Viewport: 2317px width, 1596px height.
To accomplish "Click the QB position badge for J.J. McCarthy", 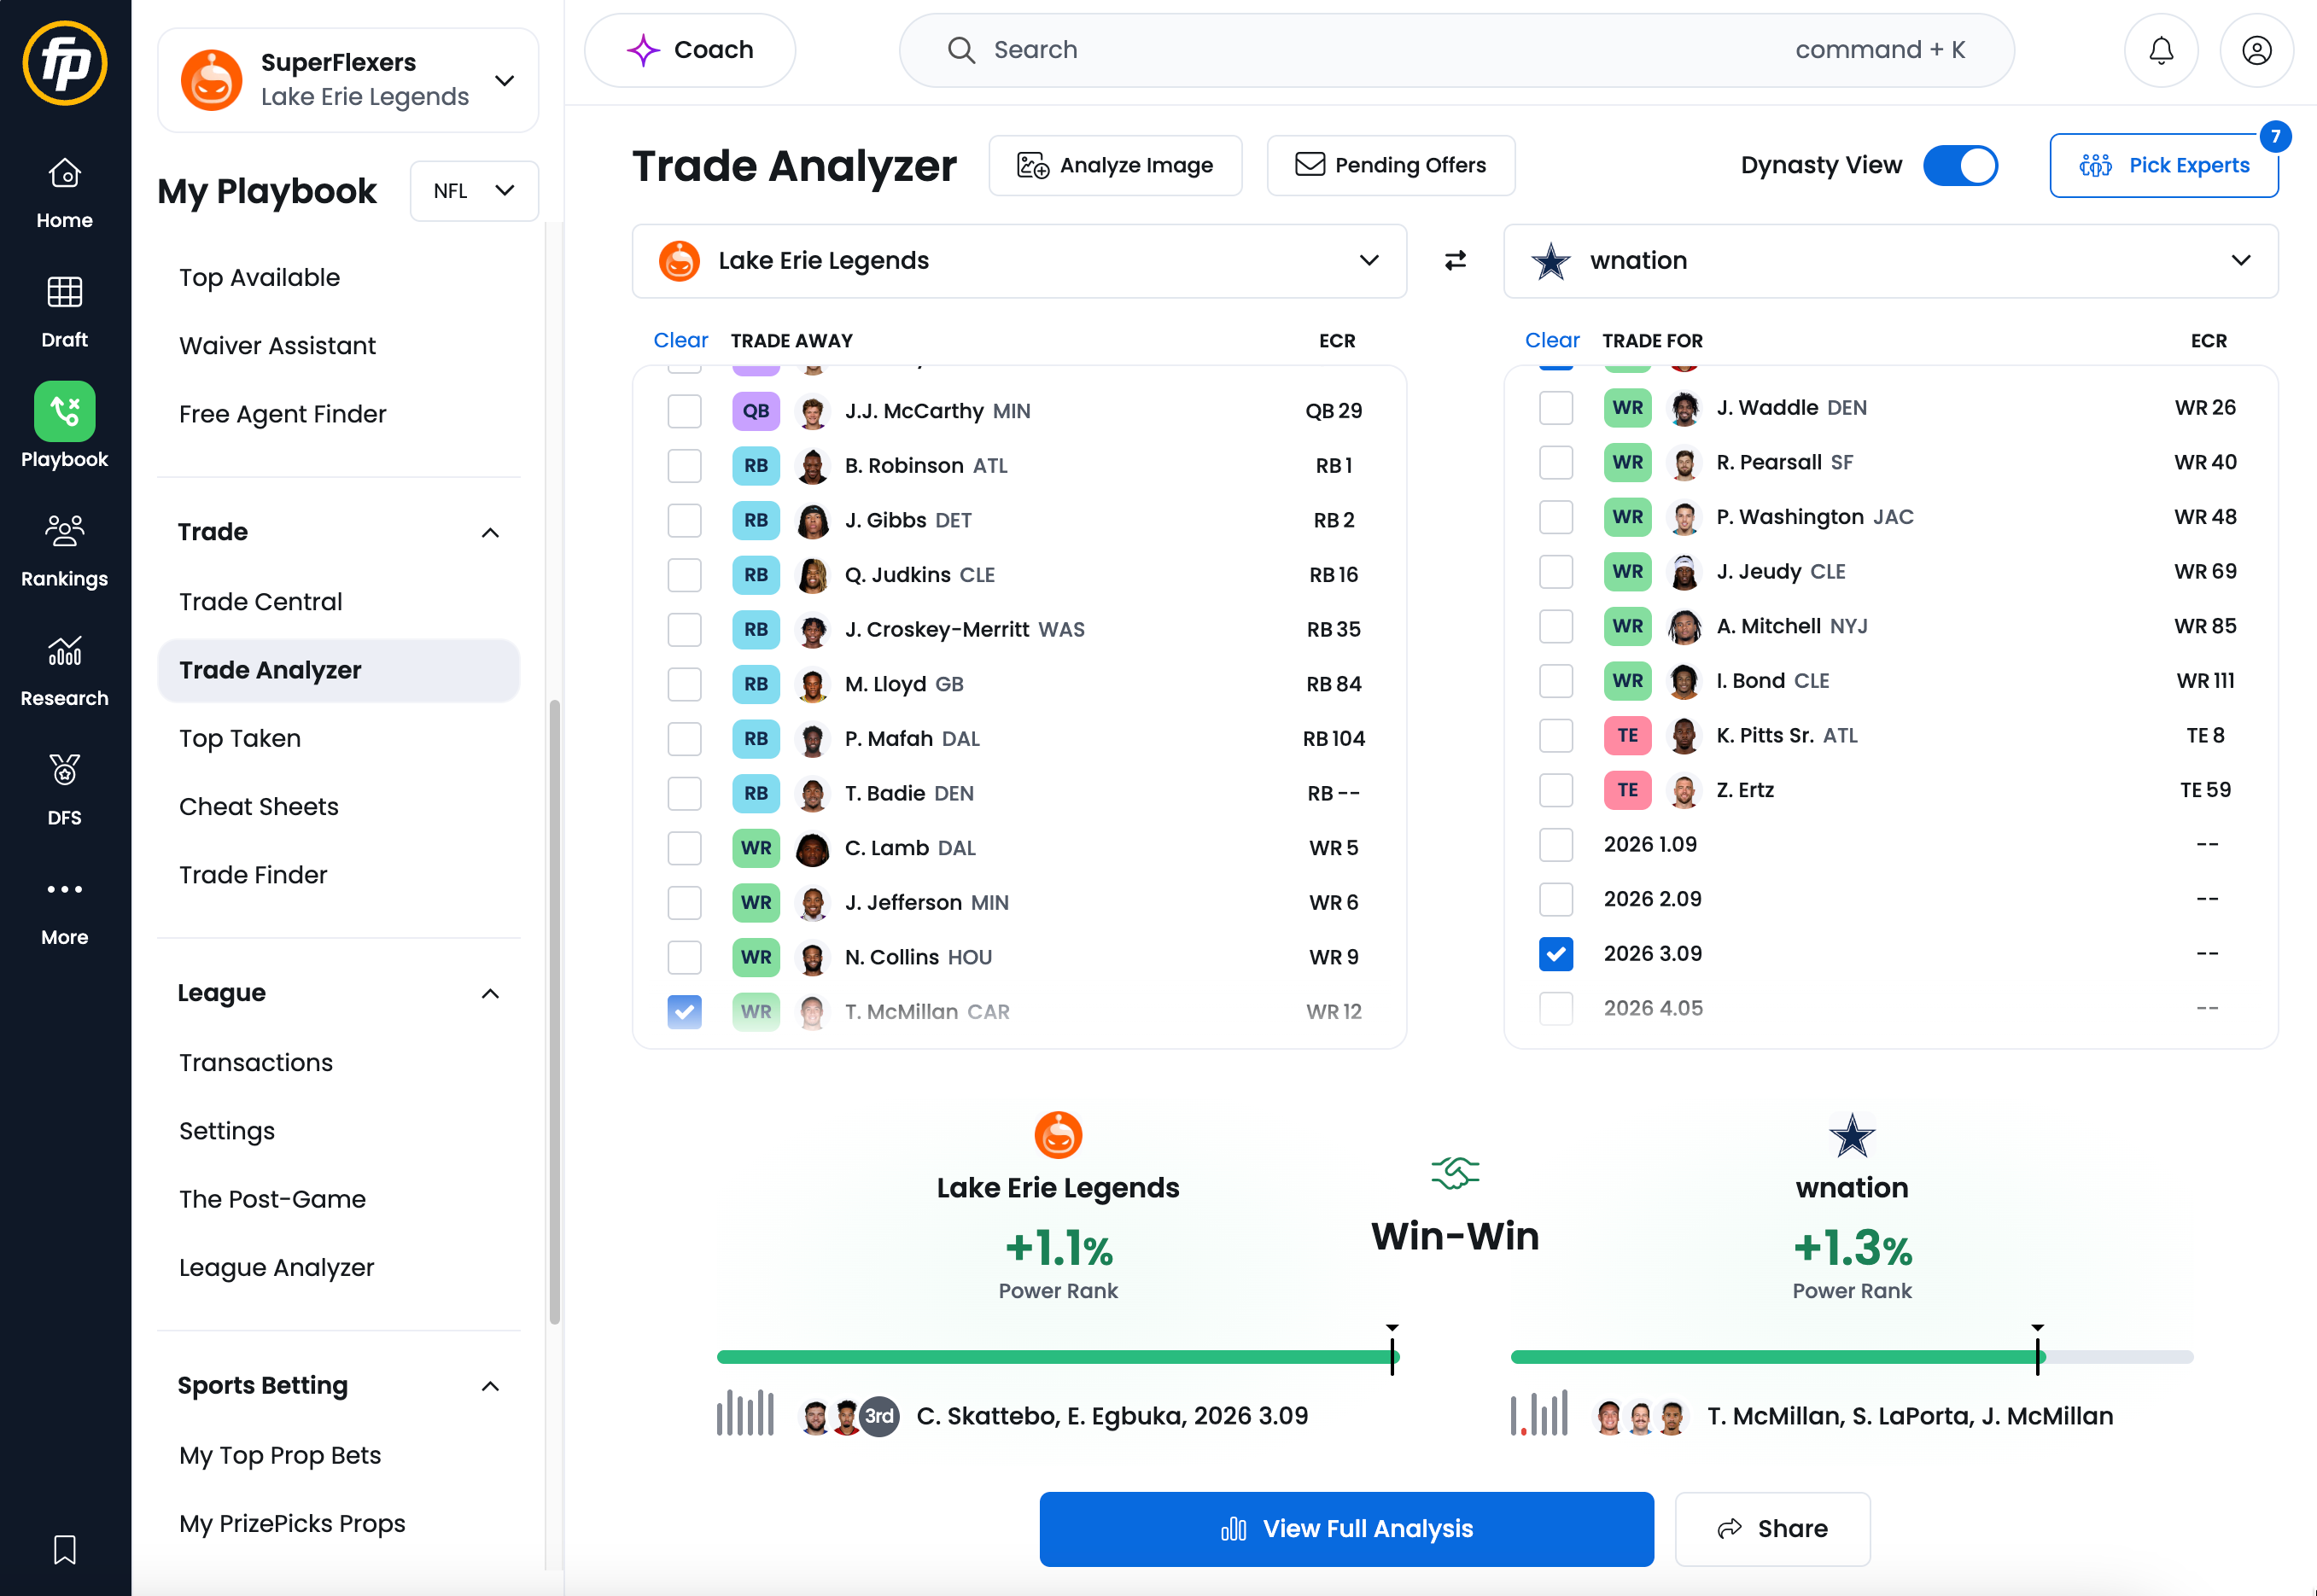I will (x=756, y=411).
